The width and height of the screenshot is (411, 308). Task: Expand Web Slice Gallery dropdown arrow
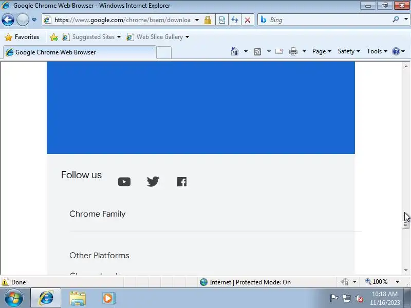pos(187,37)
